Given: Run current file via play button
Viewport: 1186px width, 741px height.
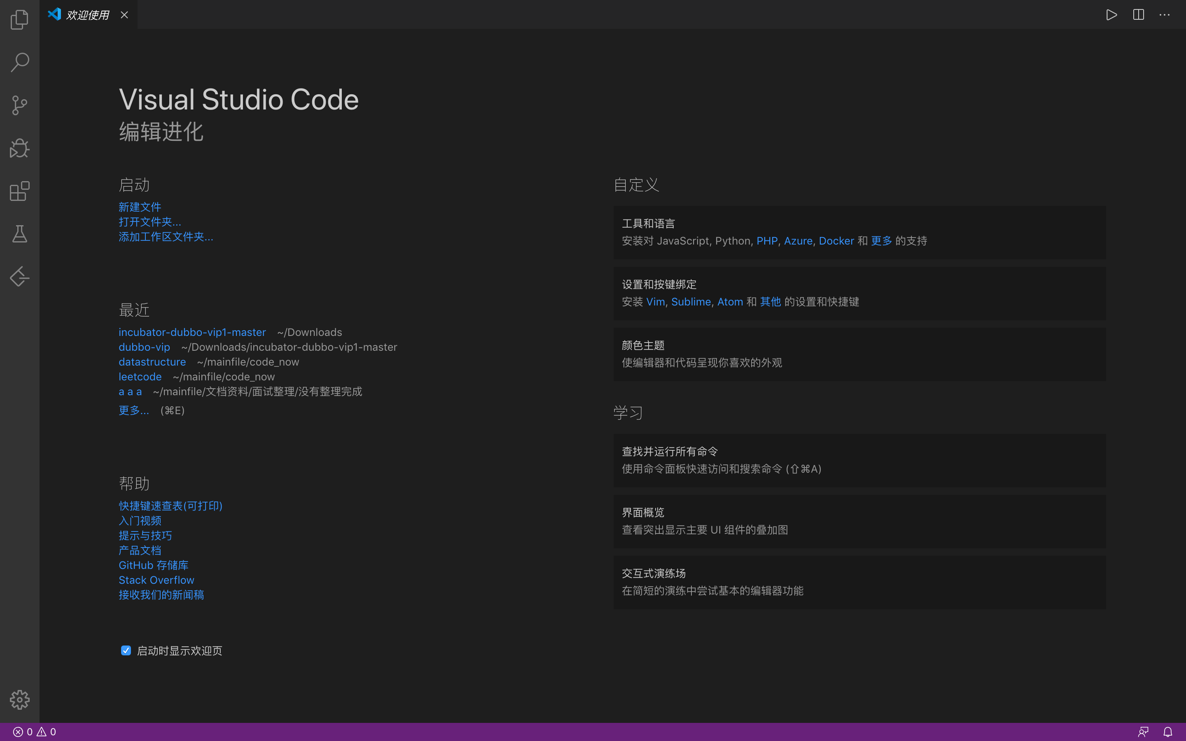Looking at the screenshot, I should point(1111,14).
